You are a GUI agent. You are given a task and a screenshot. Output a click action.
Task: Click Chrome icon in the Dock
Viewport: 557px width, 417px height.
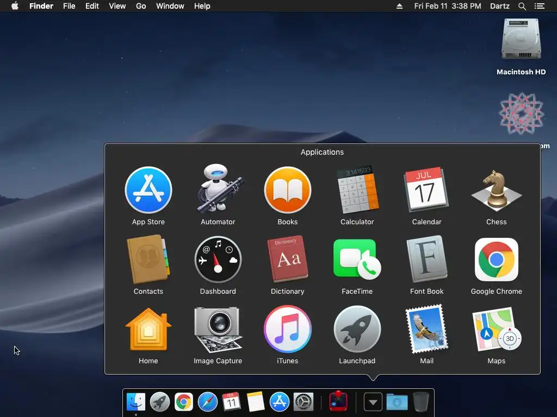pyautogui.click(x=184, y=402)
